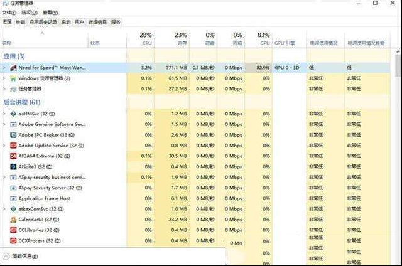The image size is (402, 266).
Task: Switch to the Performance (性能) tab
Action: point(21,23)
